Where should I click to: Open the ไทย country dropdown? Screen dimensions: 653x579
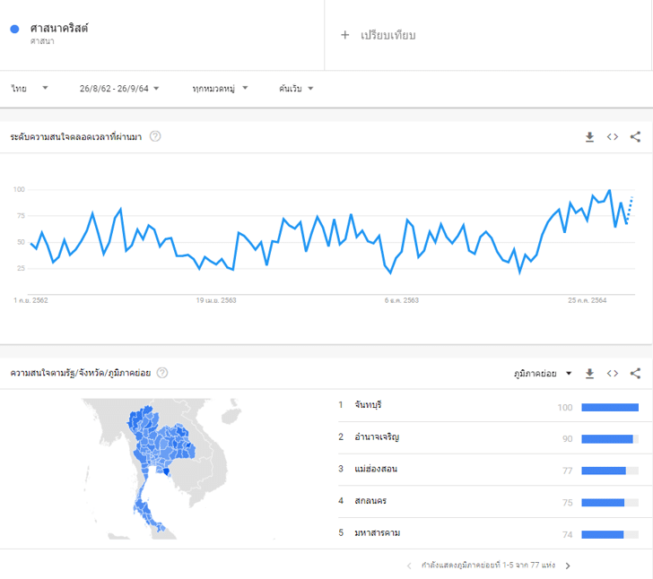(x=30, y=89)
